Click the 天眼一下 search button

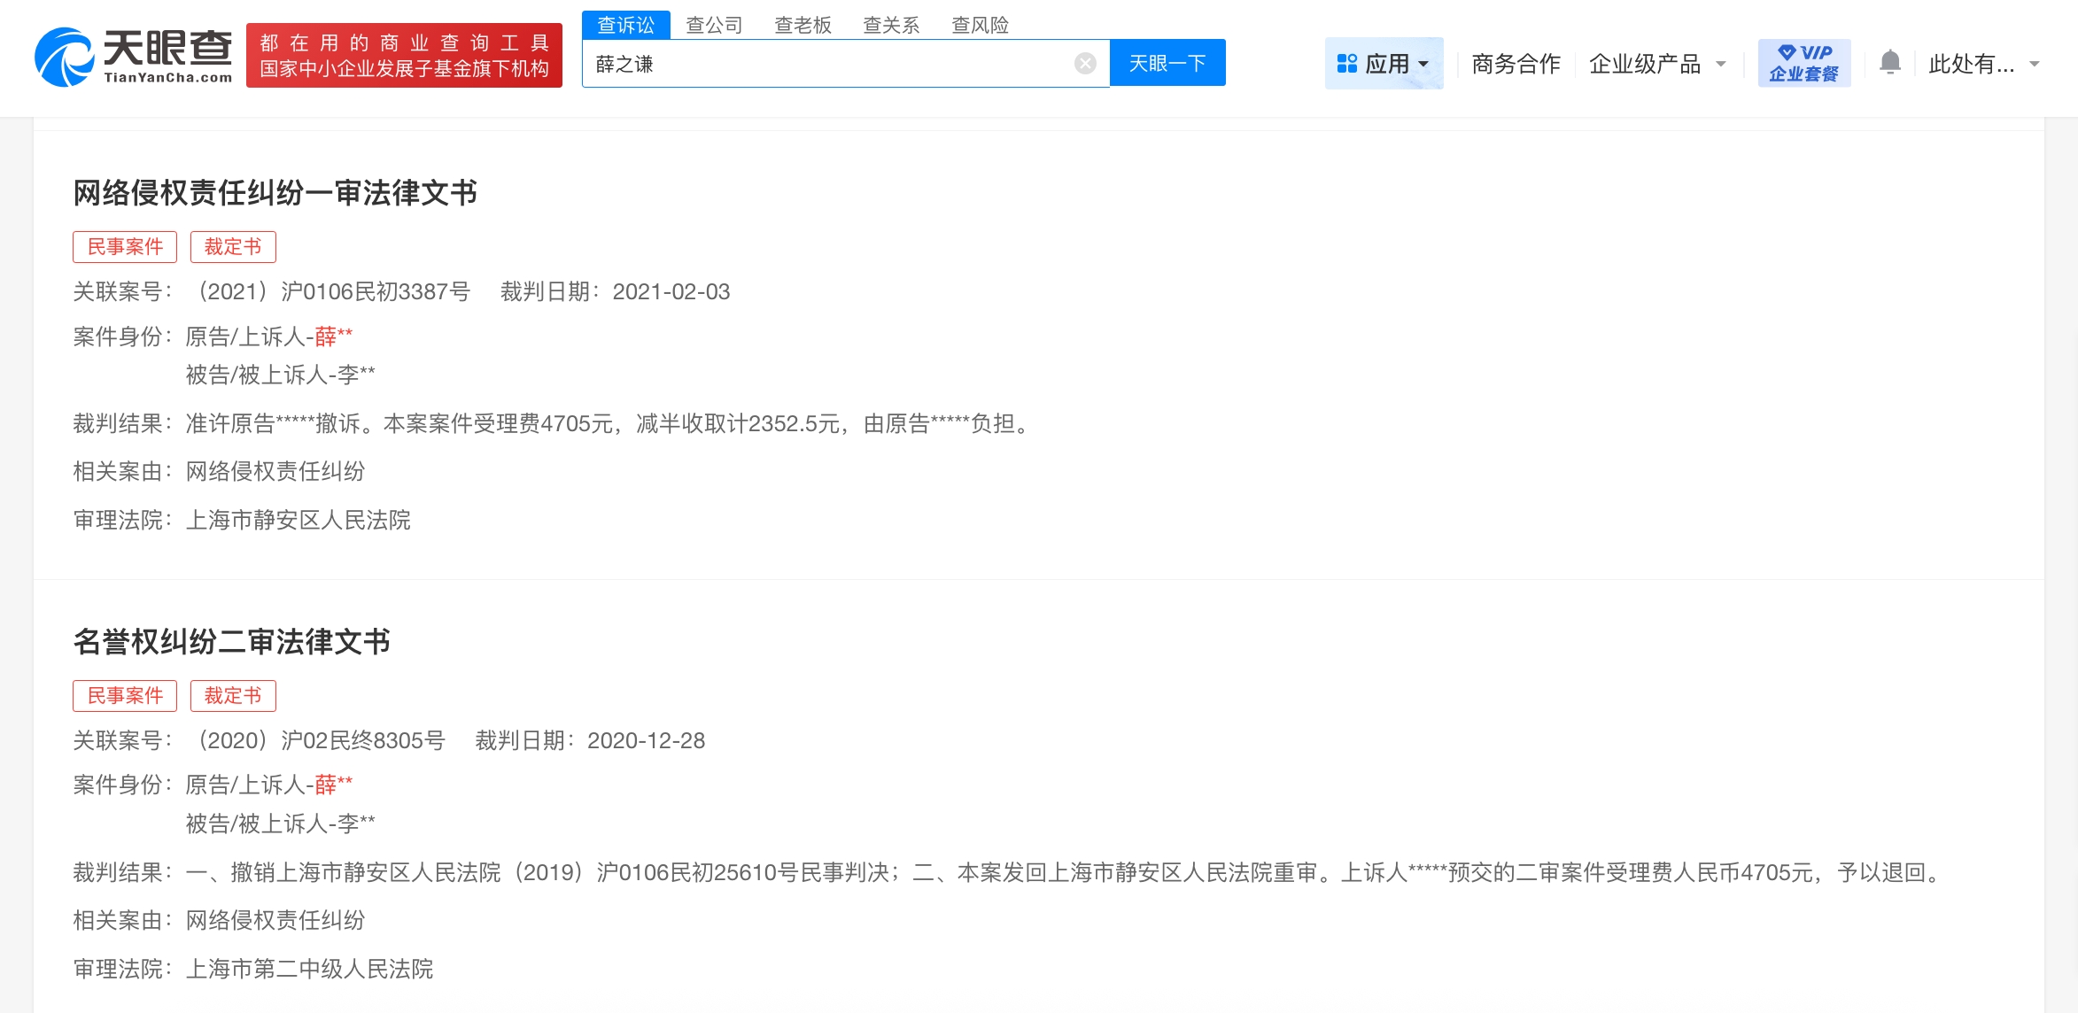click(1167, 62)
